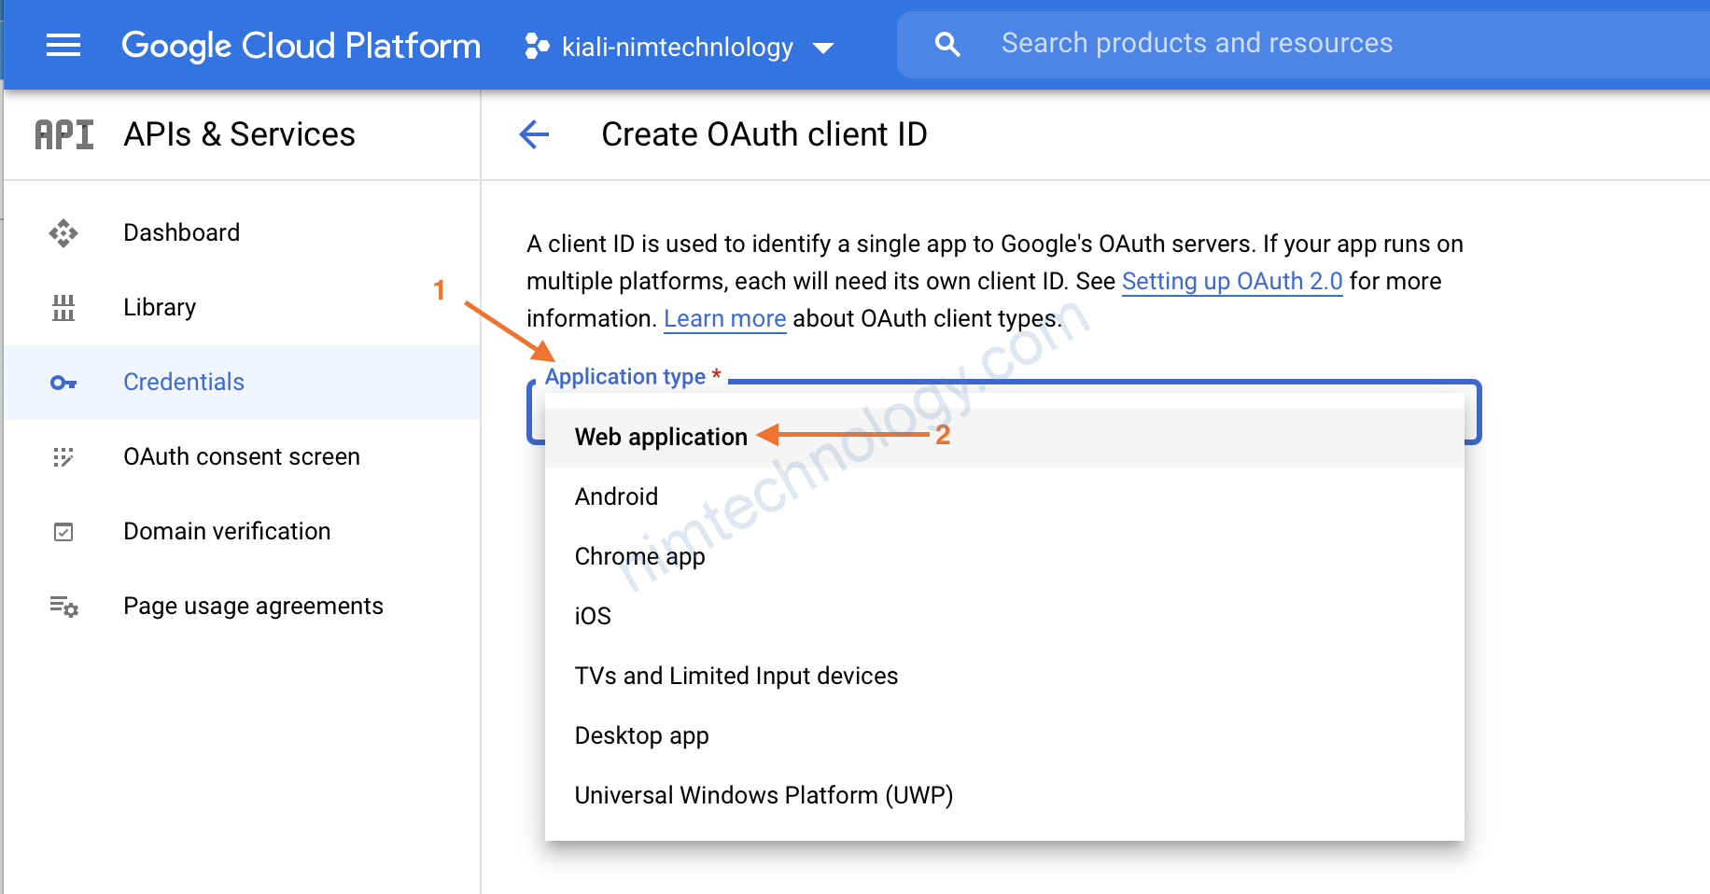
Task: Follow the Setting up OAuth 2.0 link
Action: (x=1232, y=282)
